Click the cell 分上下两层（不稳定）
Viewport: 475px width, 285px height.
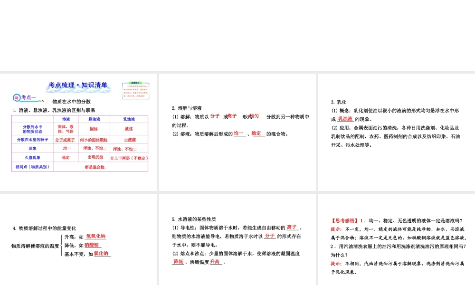[x=129, y=158]
